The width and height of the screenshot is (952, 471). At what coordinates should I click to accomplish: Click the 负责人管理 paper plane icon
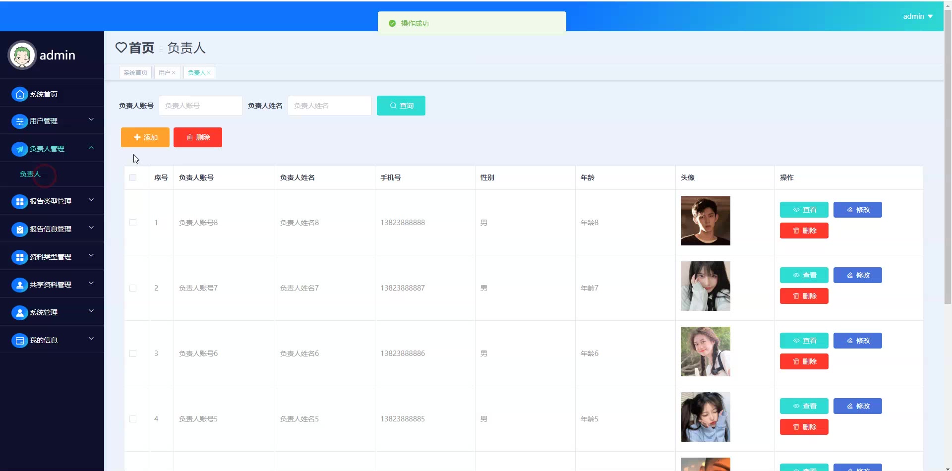[19, 149]
